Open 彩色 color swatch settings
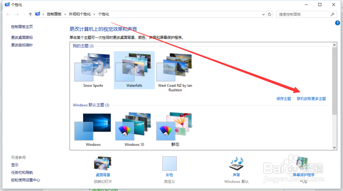Screen dimensions: 343x191 pyautogui.click(x=169, y=164)
